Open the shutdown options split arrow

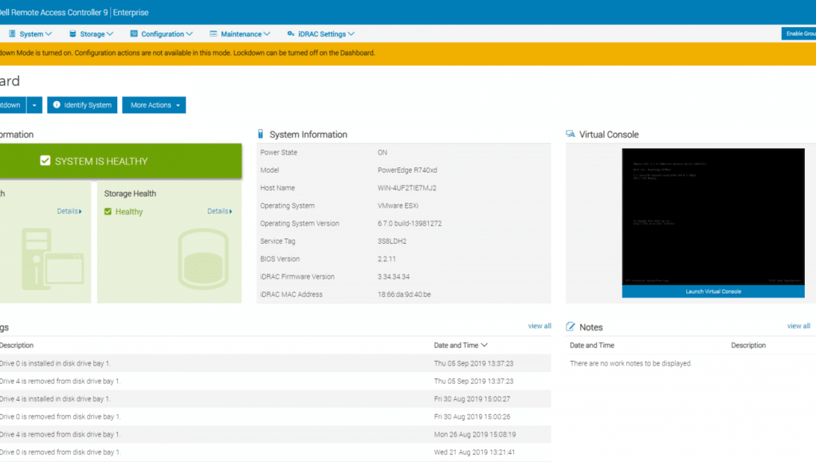point(34,105)
